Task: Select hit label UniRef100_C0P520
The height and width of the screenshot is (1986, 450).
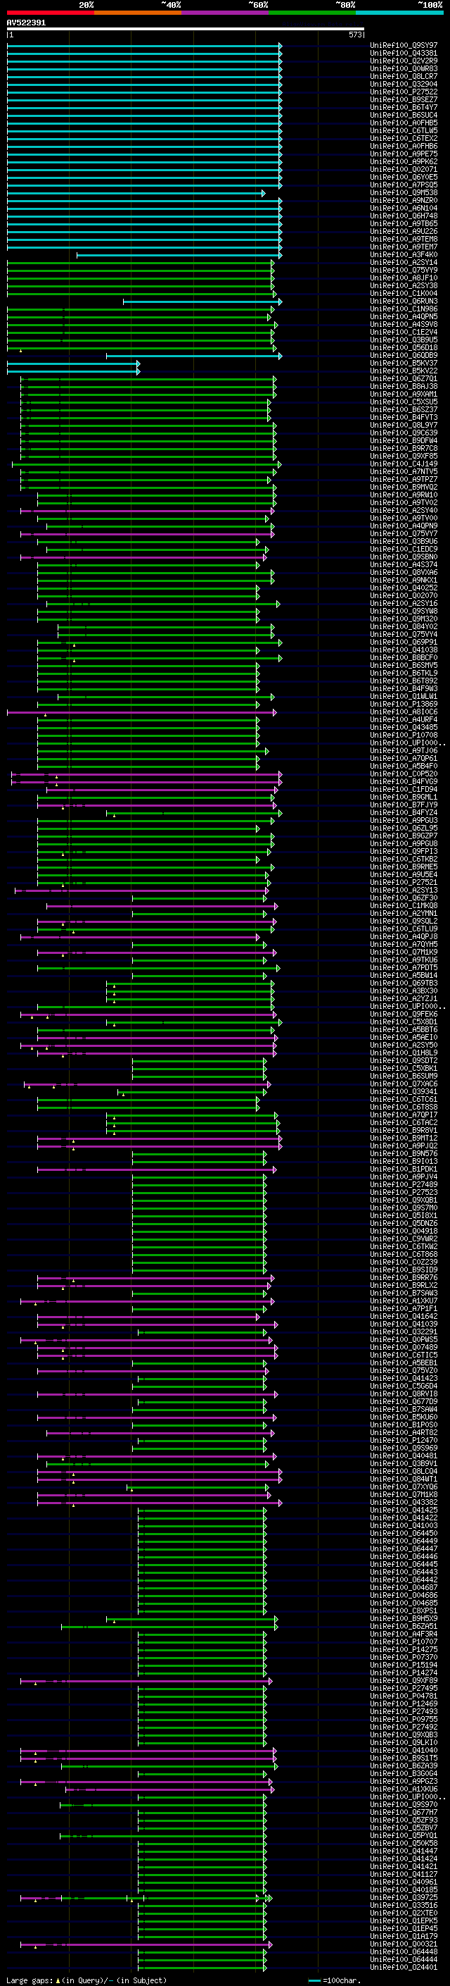Action: tap(404, 774)
